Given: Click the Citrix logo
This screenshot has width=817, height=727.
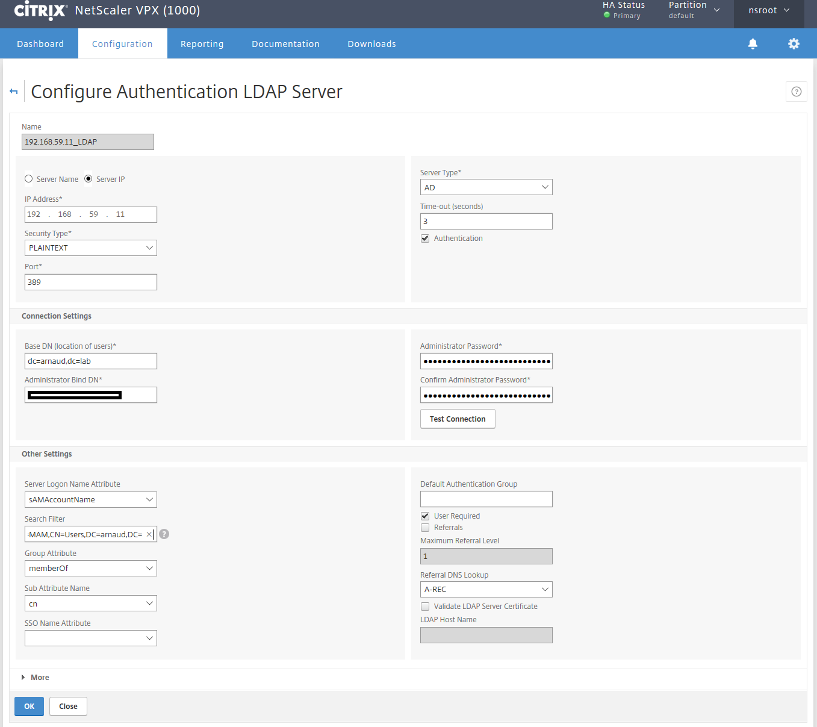Looking at the screenshot, I should tap(40, 10).
